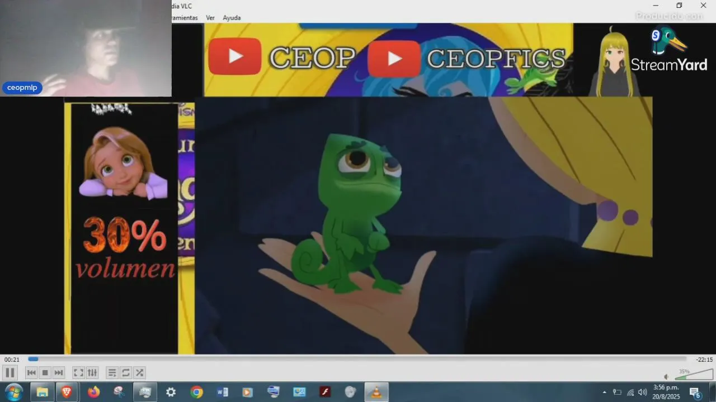The image size is (716, 402).
Task: Open File Explorer from the taskbar
Action: point(43,392)
